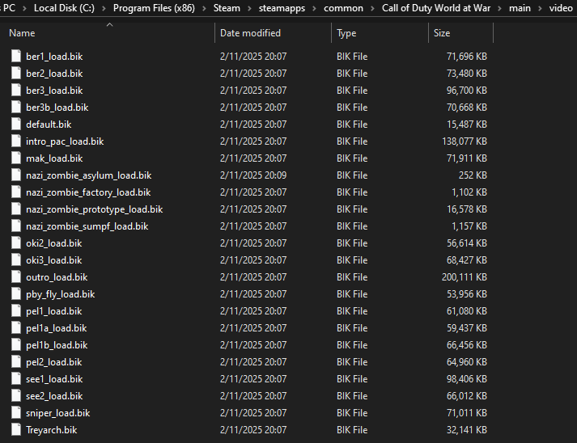Click the file icon of nazi_zombie_sumpf_load.bik
Viewport: 577px width, 443px height.
pos(16,226)
